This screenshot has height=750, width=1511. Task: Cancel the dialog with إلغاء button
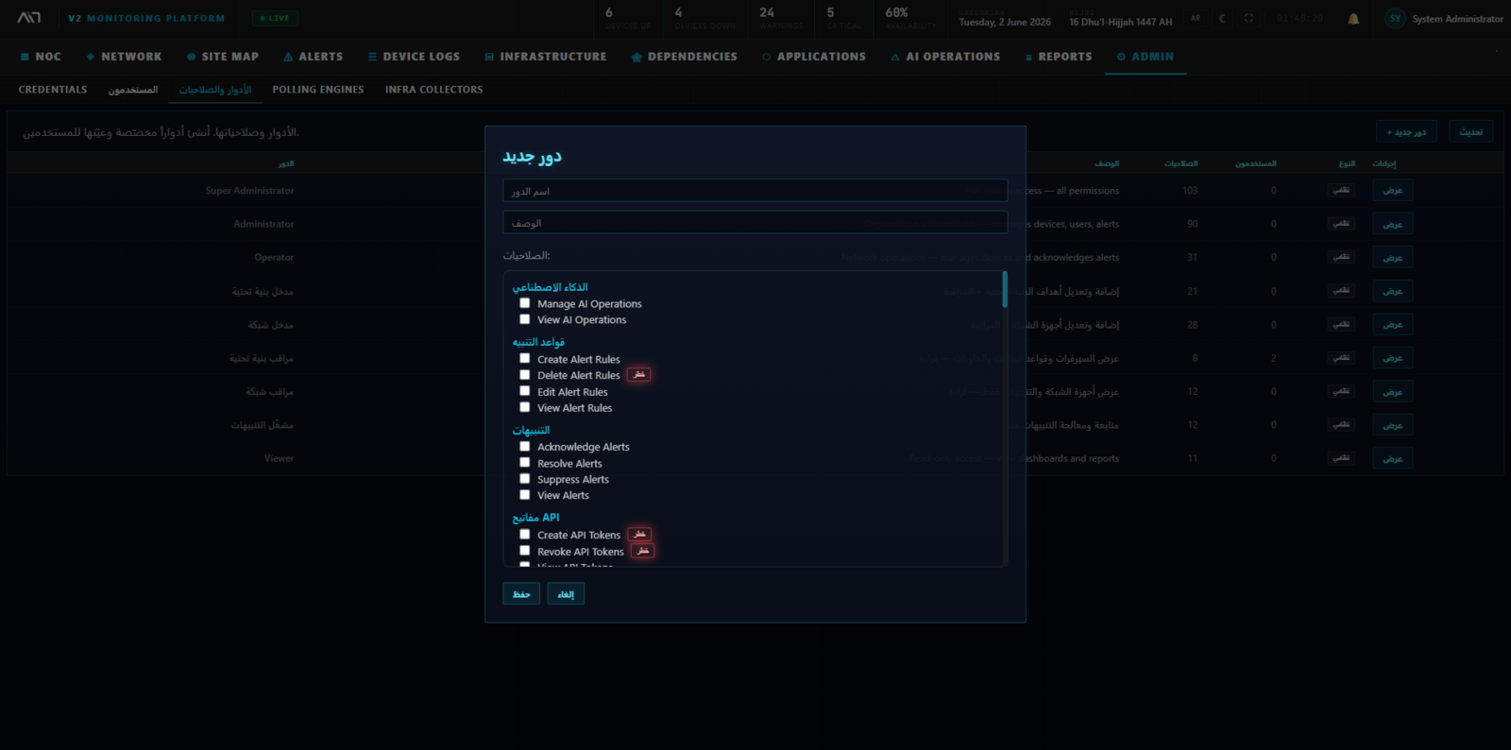click(566, 593)
